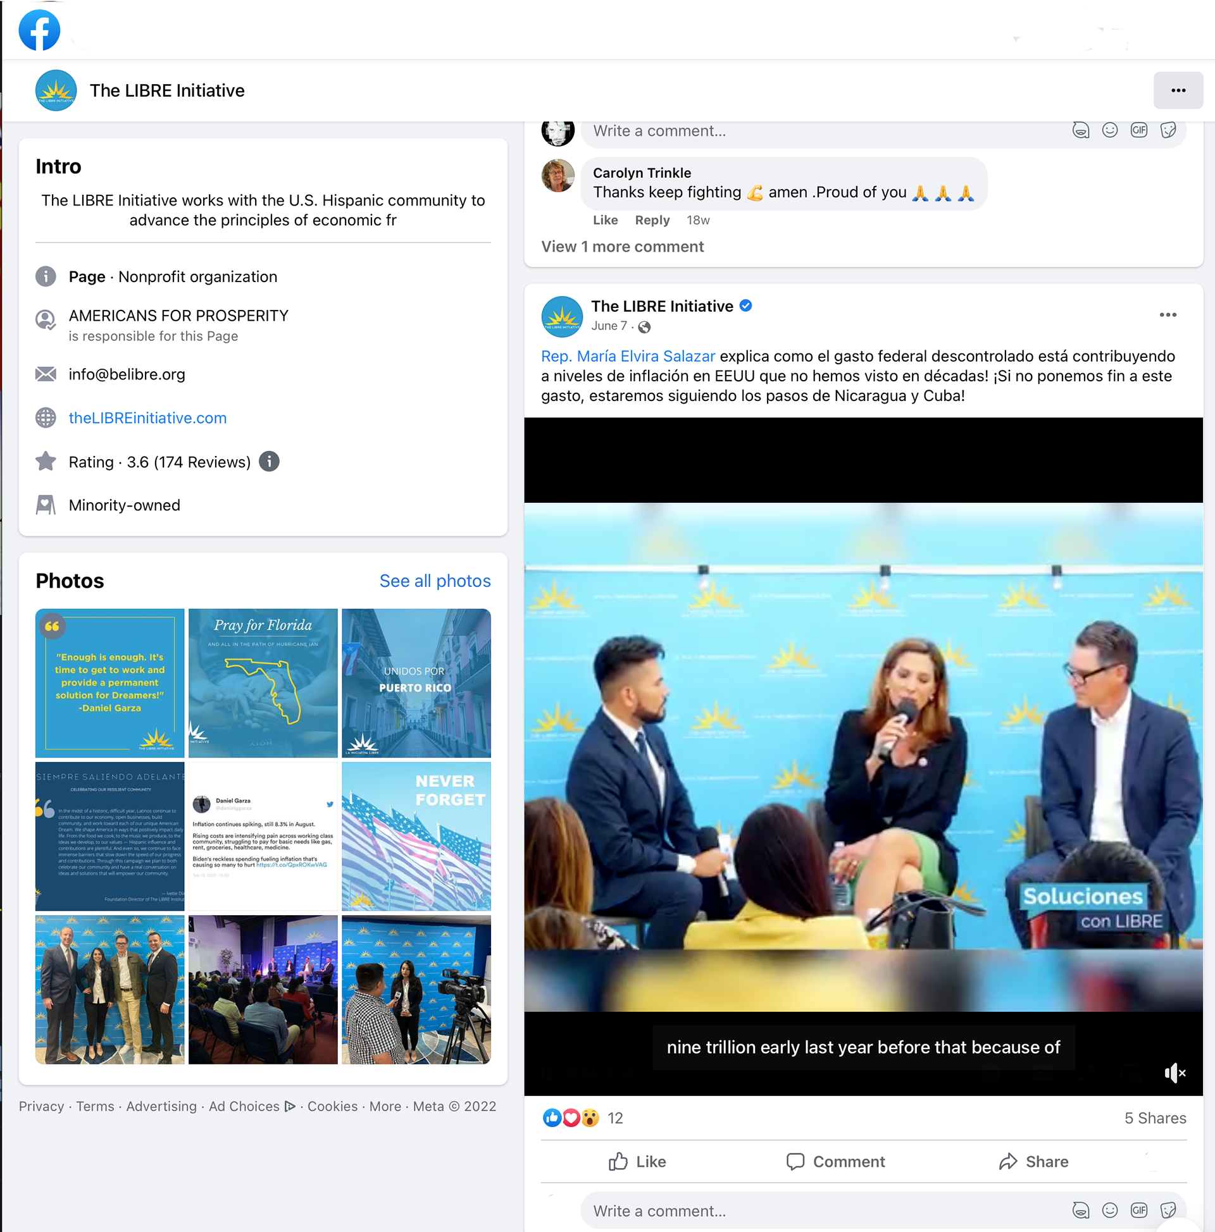The image size is (1215, 1232).
Task: Click the verified badge next to LIBRE Initiative
Action: (x=745, y=306)
